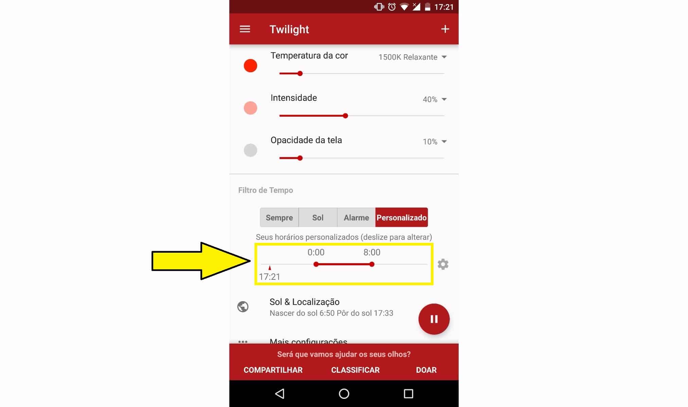Click COMPARTILHAR button at the bottom
688x407 pixels.
(x=273, y=370)
